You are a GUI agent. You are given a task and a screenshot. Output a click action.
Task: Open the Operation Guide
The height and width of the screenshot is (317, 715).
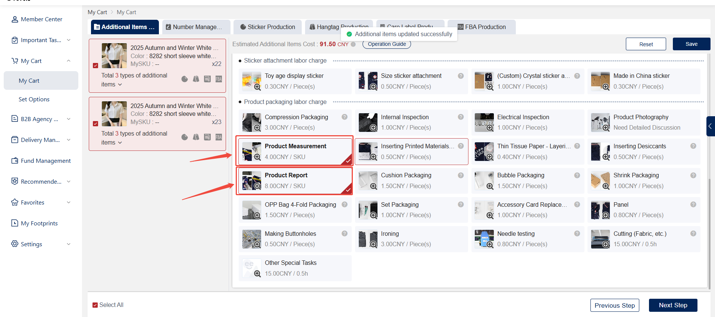click(387, 44)
